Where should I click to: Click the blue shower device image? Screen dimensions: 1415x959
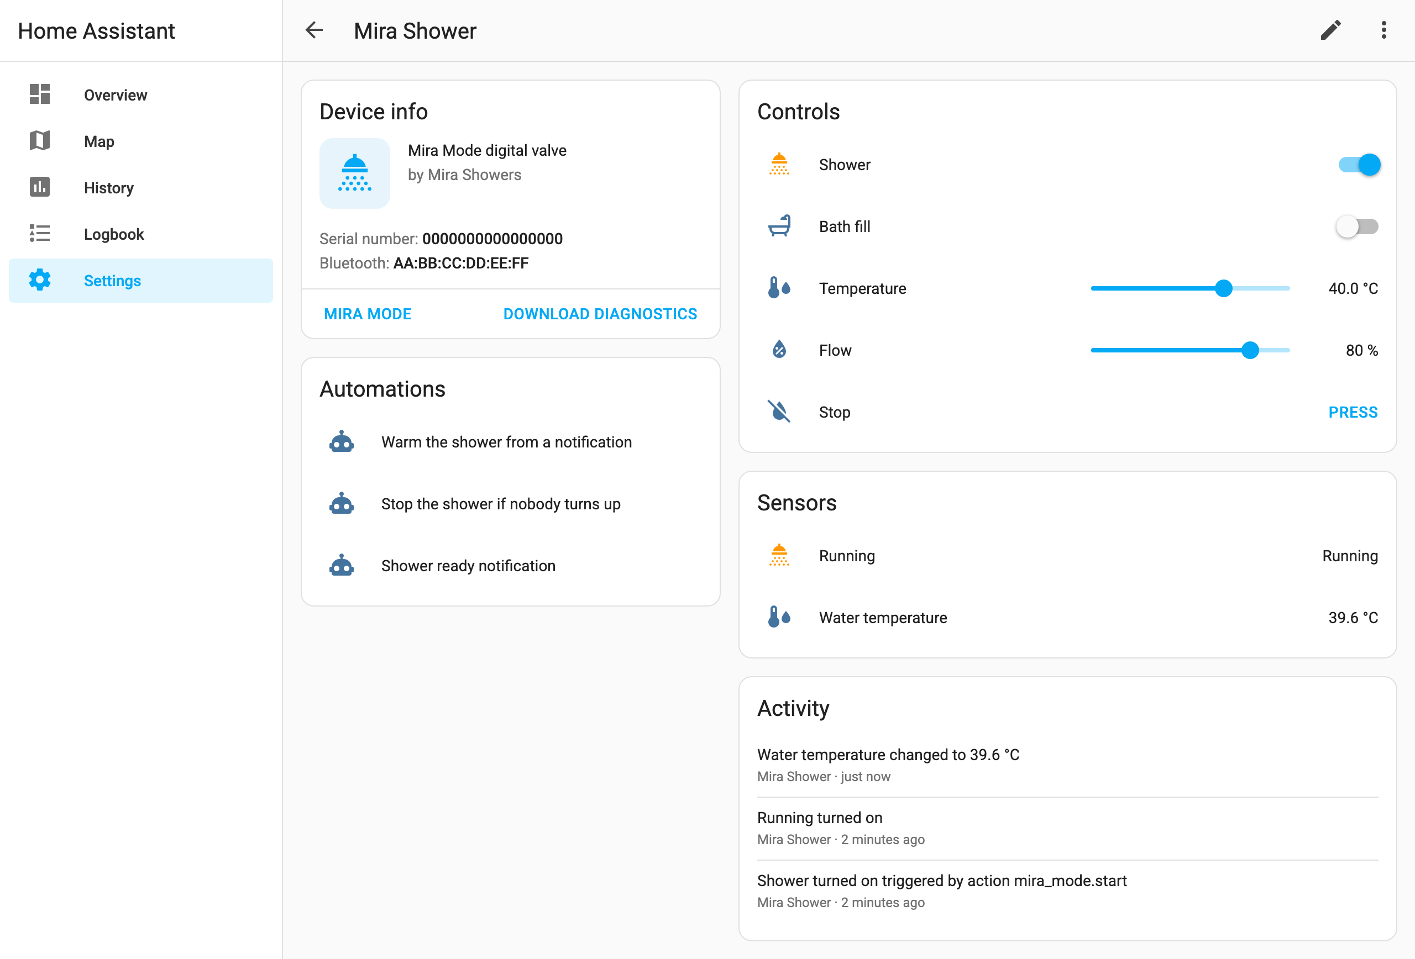point(354,173)
